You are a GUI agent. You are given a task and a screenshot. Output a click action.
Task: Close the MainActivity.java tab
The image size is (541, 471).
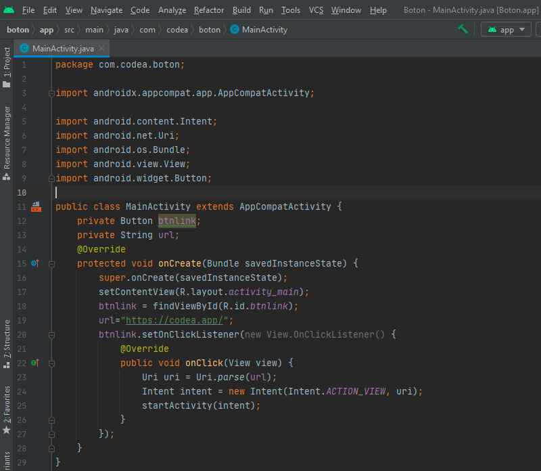click(x=102, y=49)
